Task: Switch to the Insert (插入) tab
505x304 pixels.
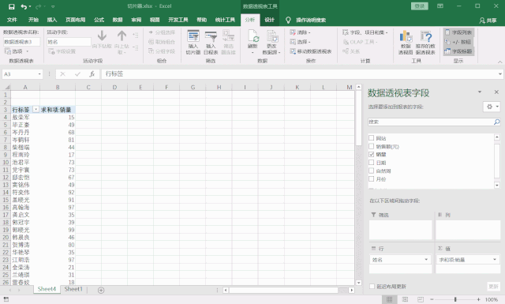Action: click(x=52, y=20)
